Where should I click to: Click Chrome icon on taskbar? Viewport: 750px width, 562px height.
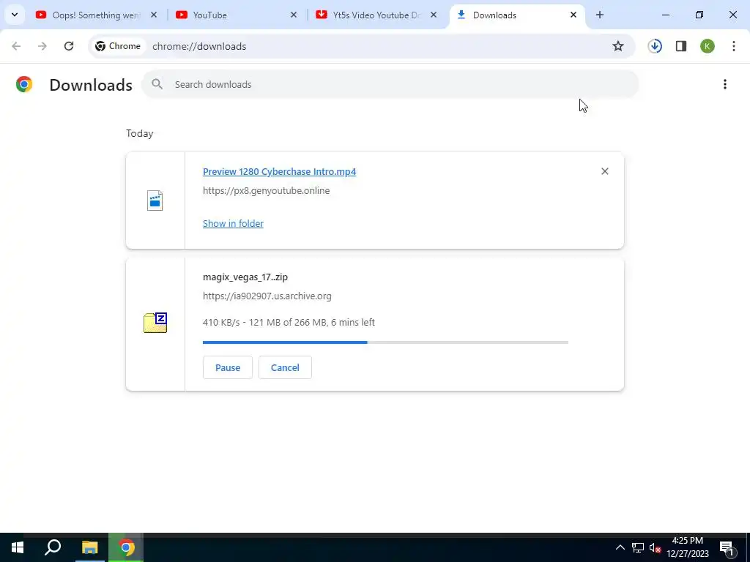[x=126, y=547]
